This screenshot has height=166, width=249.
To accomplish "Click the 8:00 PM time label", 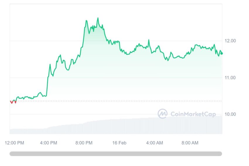I will tap(84, 143).
